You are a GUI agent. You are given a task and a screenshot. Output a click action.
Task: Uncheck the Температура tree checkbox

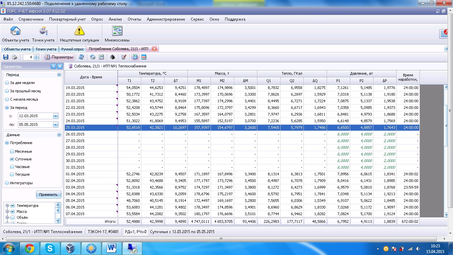[13, 206]
